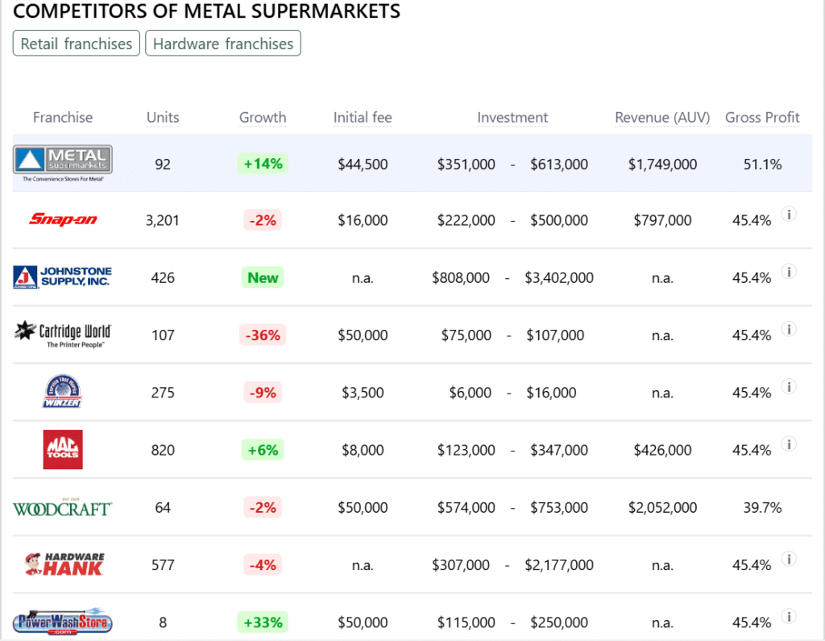This screenshot has height=641, width=825.
Task: Open the Metal Supermarkets logo
Action: 63,164
